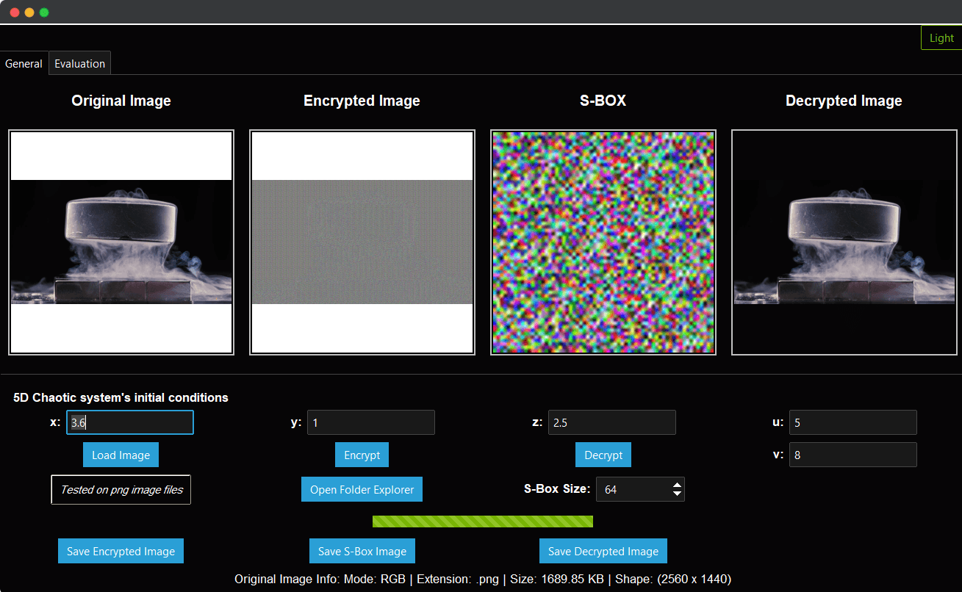Viewport: 962px width, 592px height.
Task: Click the green progress bar
Action: [x=483, y=521]
